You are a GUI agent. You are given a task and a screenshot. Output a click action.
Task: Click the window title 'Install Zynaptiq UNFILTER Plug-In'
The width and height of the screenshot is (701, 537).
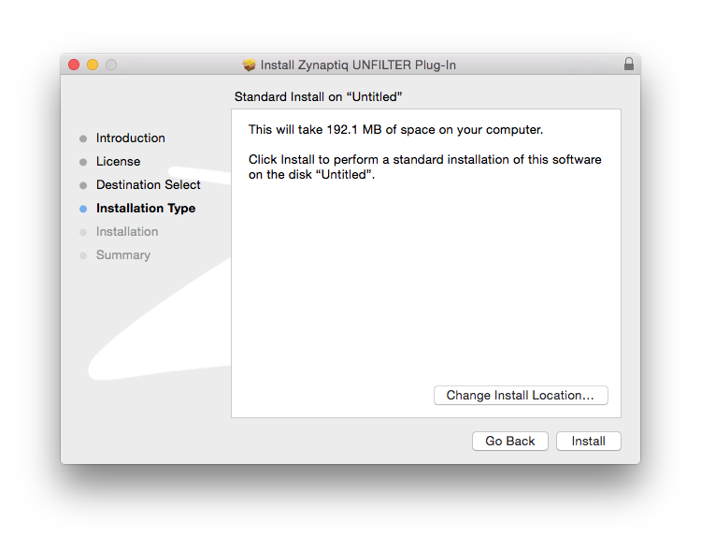click(358, 65)
